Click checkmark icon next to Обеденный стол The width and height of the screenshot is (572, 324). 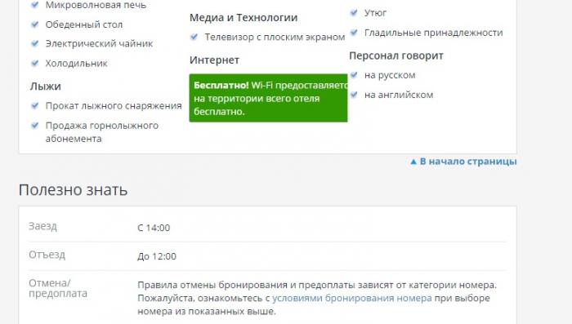[34, 24]
